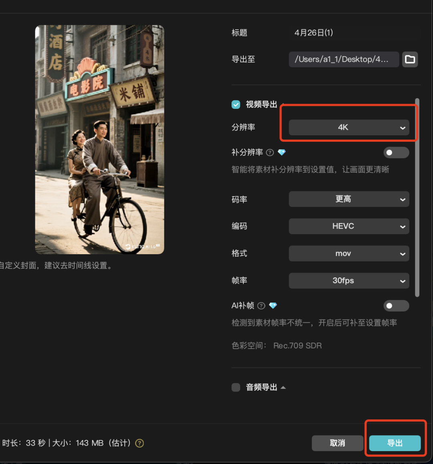The width and height of the screenshot is (433, 464).
Task: Collapse the 音频导出 section arrow
Action: coord(284,387)
